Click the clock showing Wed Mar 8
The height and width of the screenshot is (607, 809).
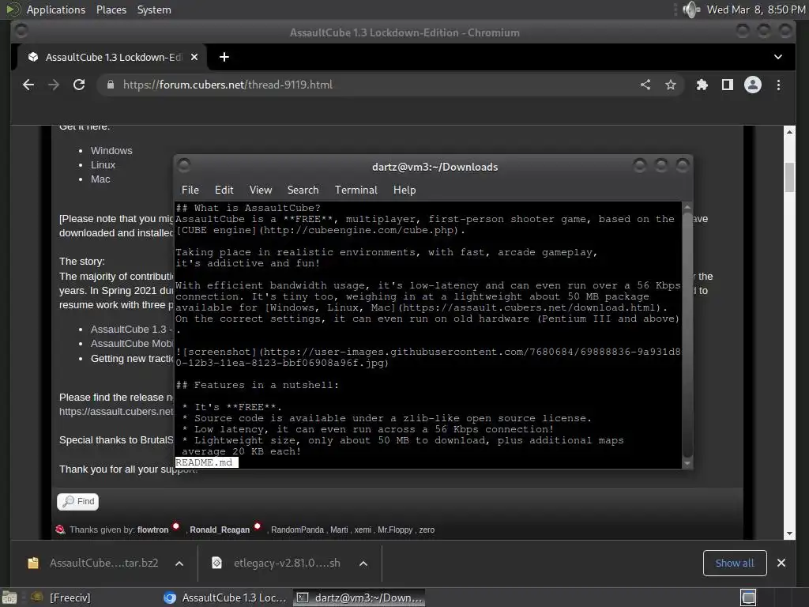pyautogui.click(x=755, y=9)
